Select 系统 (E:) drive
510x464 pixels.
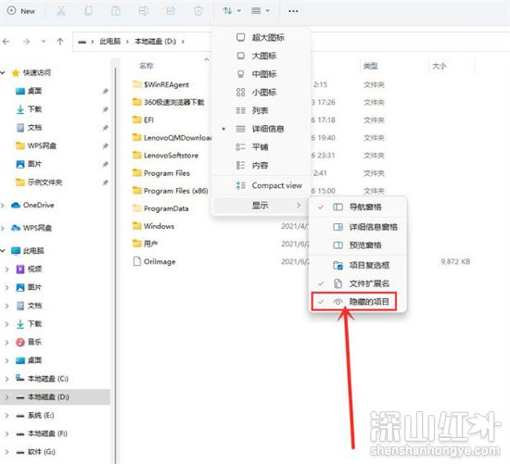[35, 415]
